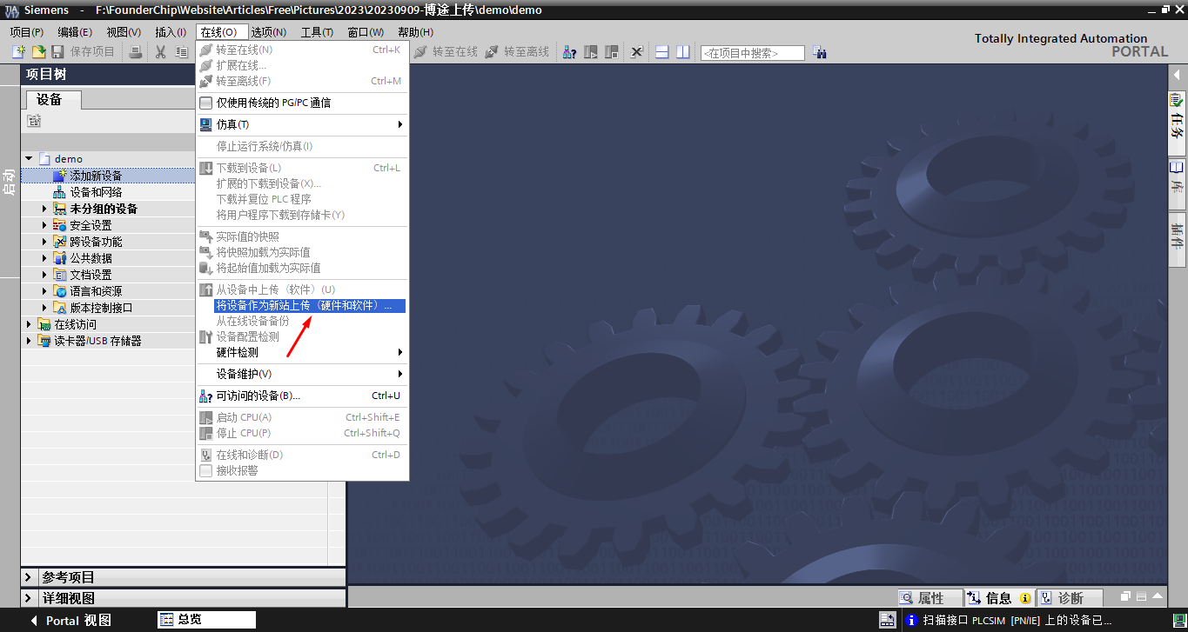Open the 仿真(T) submenu
This screenshot has height=632, width=1188.
point(302,124)
